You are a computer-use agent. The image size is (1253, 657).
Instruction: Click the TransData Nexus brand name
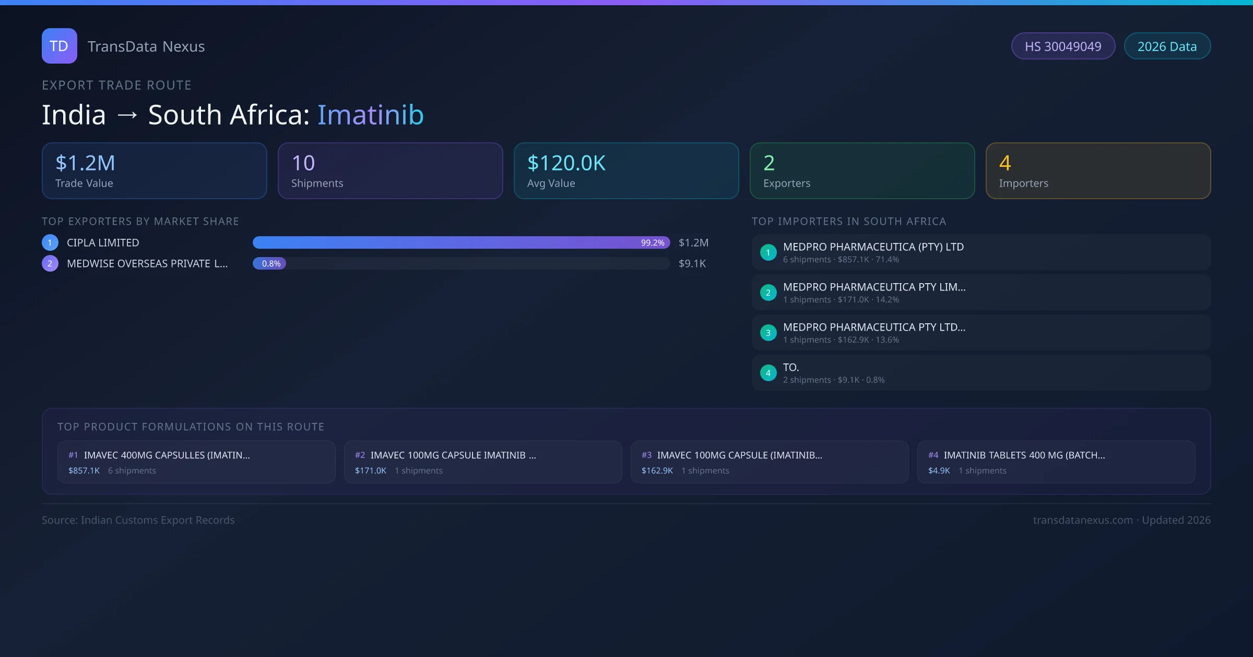146,46
